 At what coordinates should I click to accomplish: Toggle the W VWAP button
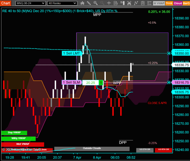click(x=159, y=3)
